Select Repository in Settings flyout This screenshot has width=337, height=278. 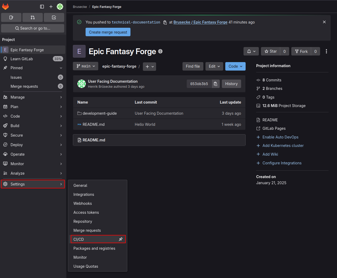pyautogui.click(x=97, y=221)
